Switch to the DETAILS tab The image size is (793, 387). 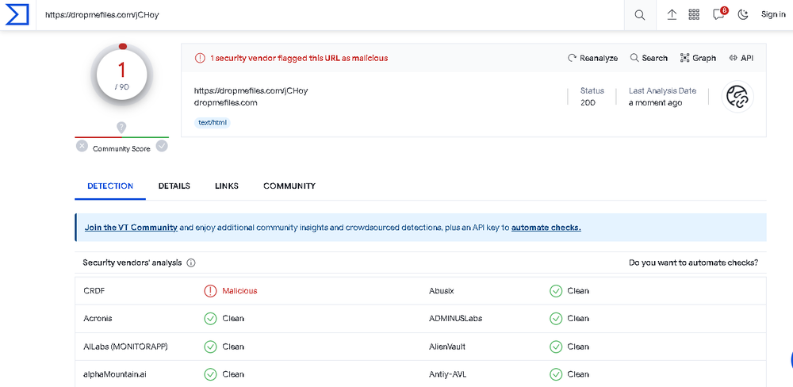pos(174,186)
